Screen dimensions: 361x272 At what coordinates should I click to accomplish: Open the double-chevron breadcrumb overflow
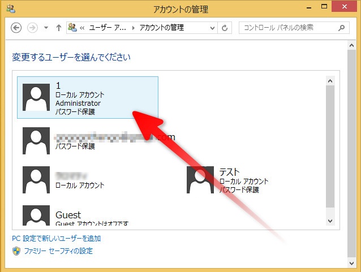[x=82, y=28]
